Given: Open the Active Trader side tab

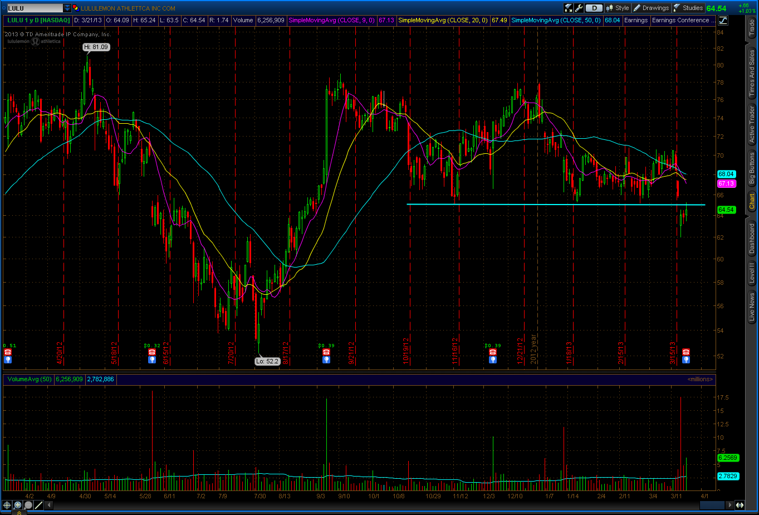Looking at the screenshot, I should pyautogui.click(x=752, y=125).
